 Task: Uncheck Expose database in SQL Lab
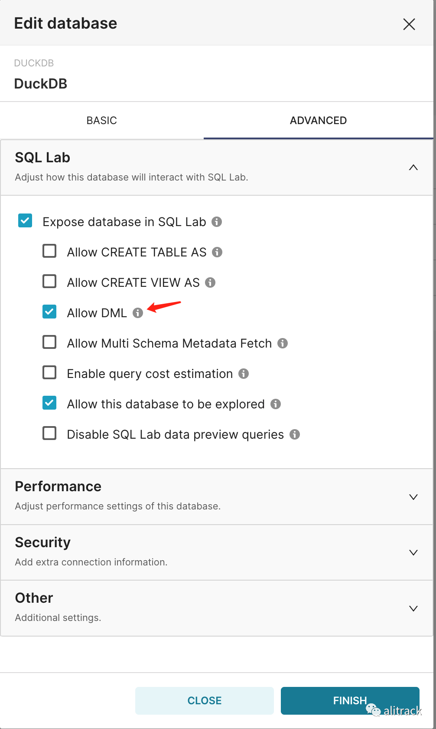tap(25, 221)
